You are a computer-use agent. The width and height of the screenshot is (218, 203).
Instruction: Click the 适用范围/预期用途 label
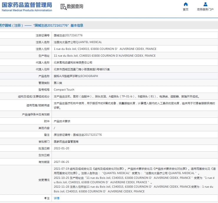38,105
